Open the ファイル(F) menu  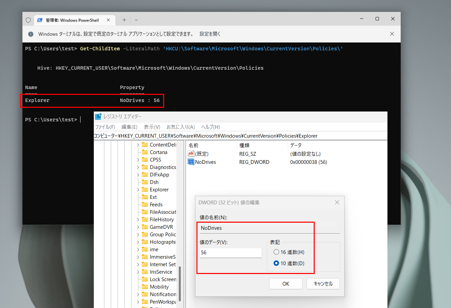105,127
